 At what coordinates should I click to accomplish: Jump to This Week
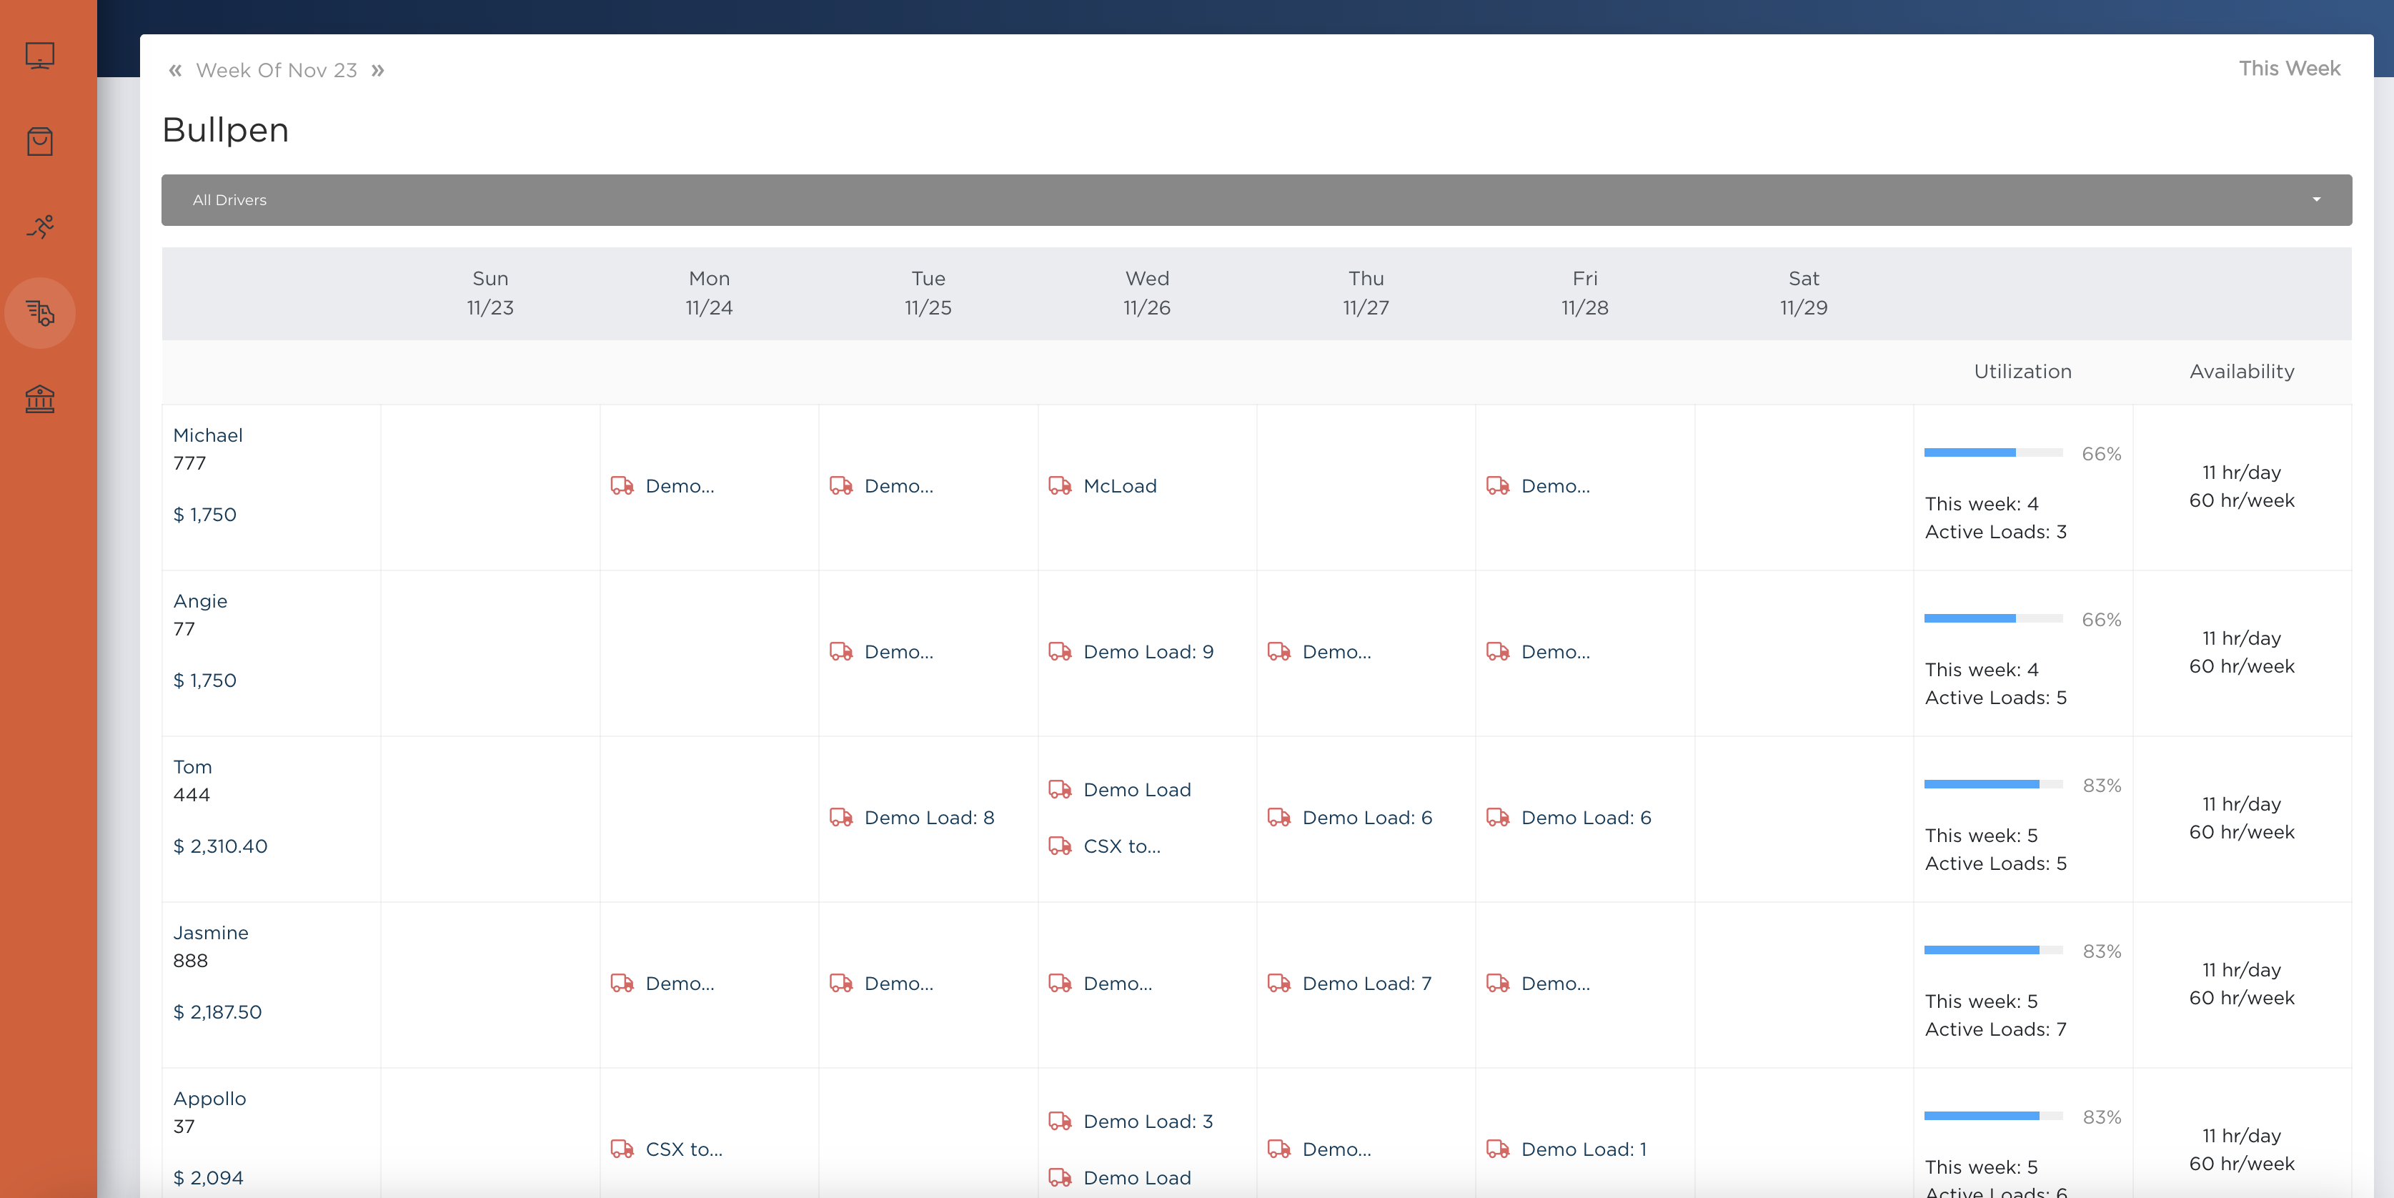click(2288, 69)
